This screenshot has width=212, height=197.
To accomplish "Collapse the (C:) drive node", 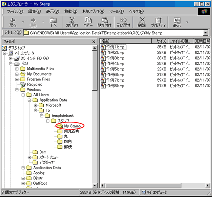I will tap(11, 64).
